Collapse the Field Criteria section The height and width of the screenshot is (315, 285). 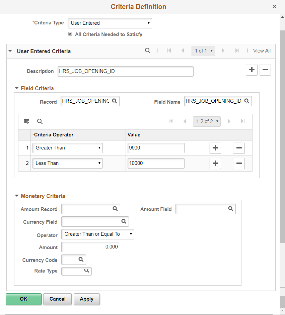coord(16,88)
